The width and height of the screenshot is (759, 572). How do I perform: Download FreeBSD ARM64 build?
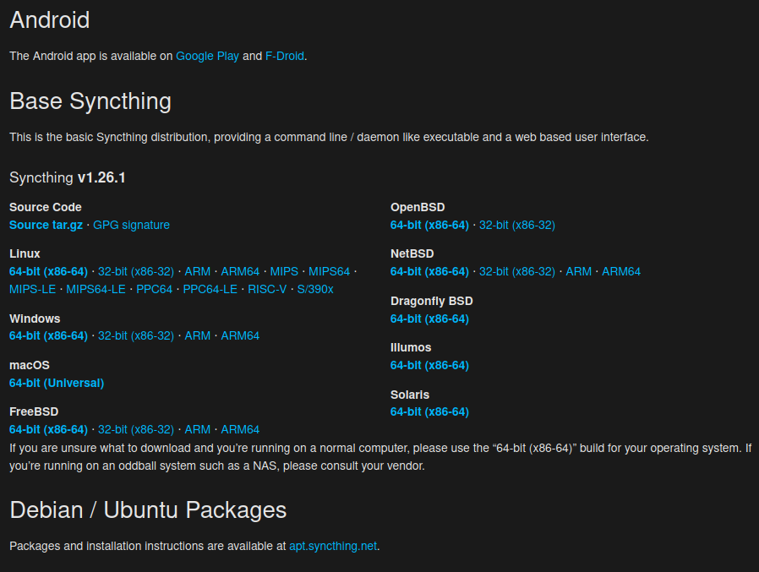240,430
